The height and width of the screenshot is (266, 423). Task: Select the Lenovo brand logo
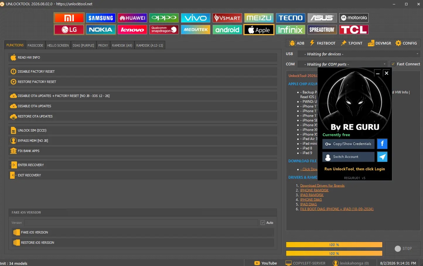(x=132, y=30)
